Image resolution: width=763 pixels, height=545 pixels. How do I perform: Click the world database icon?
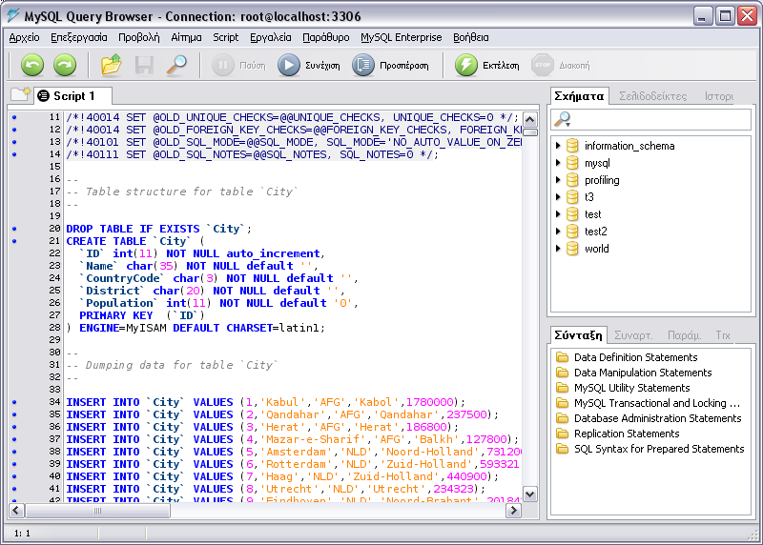[x=572, y=249]
